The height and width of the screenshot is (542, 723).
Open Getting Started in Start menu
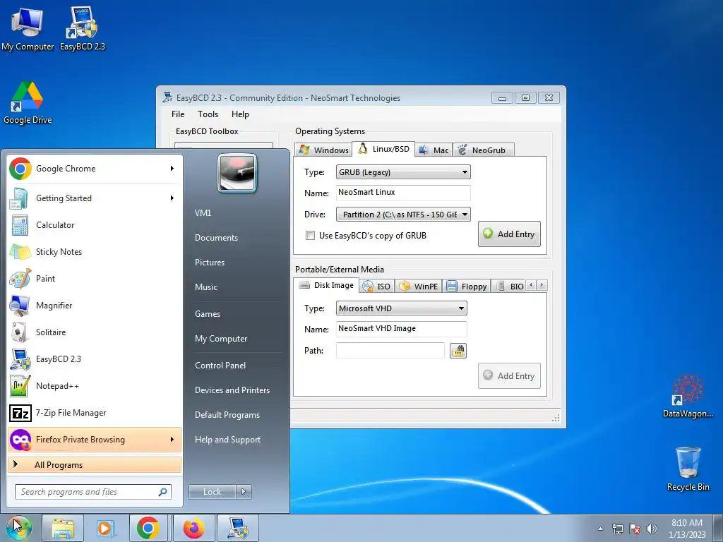(95, 198)
